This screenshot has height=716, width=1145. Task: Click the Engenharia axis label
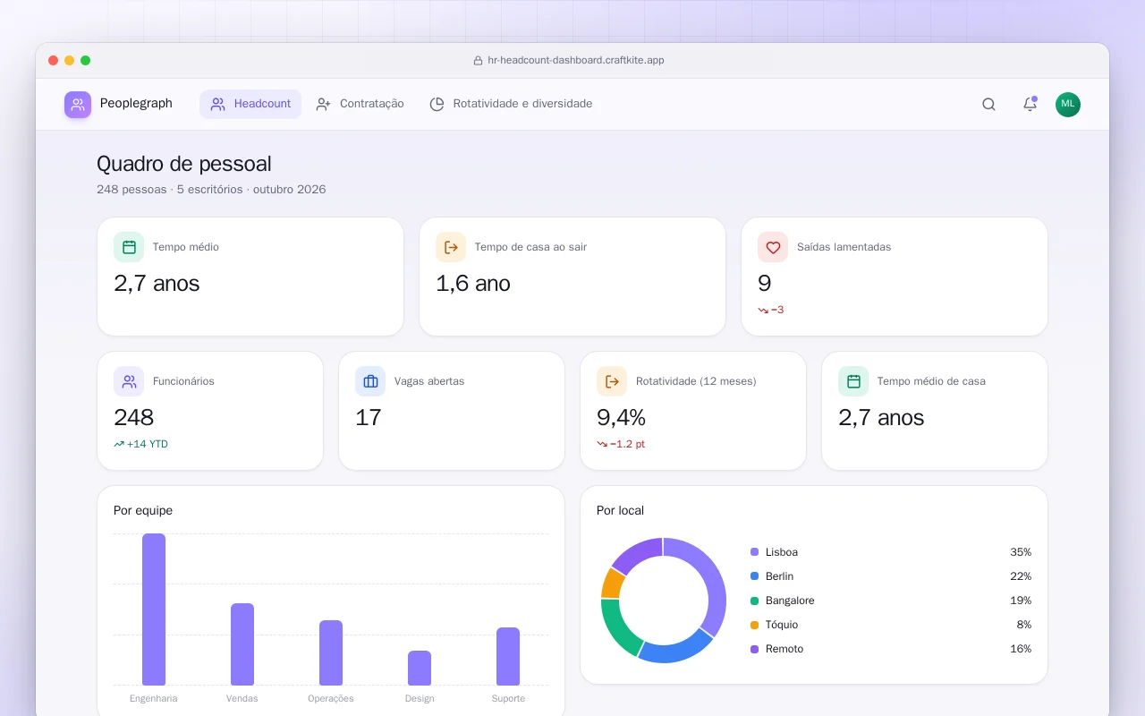154,698
